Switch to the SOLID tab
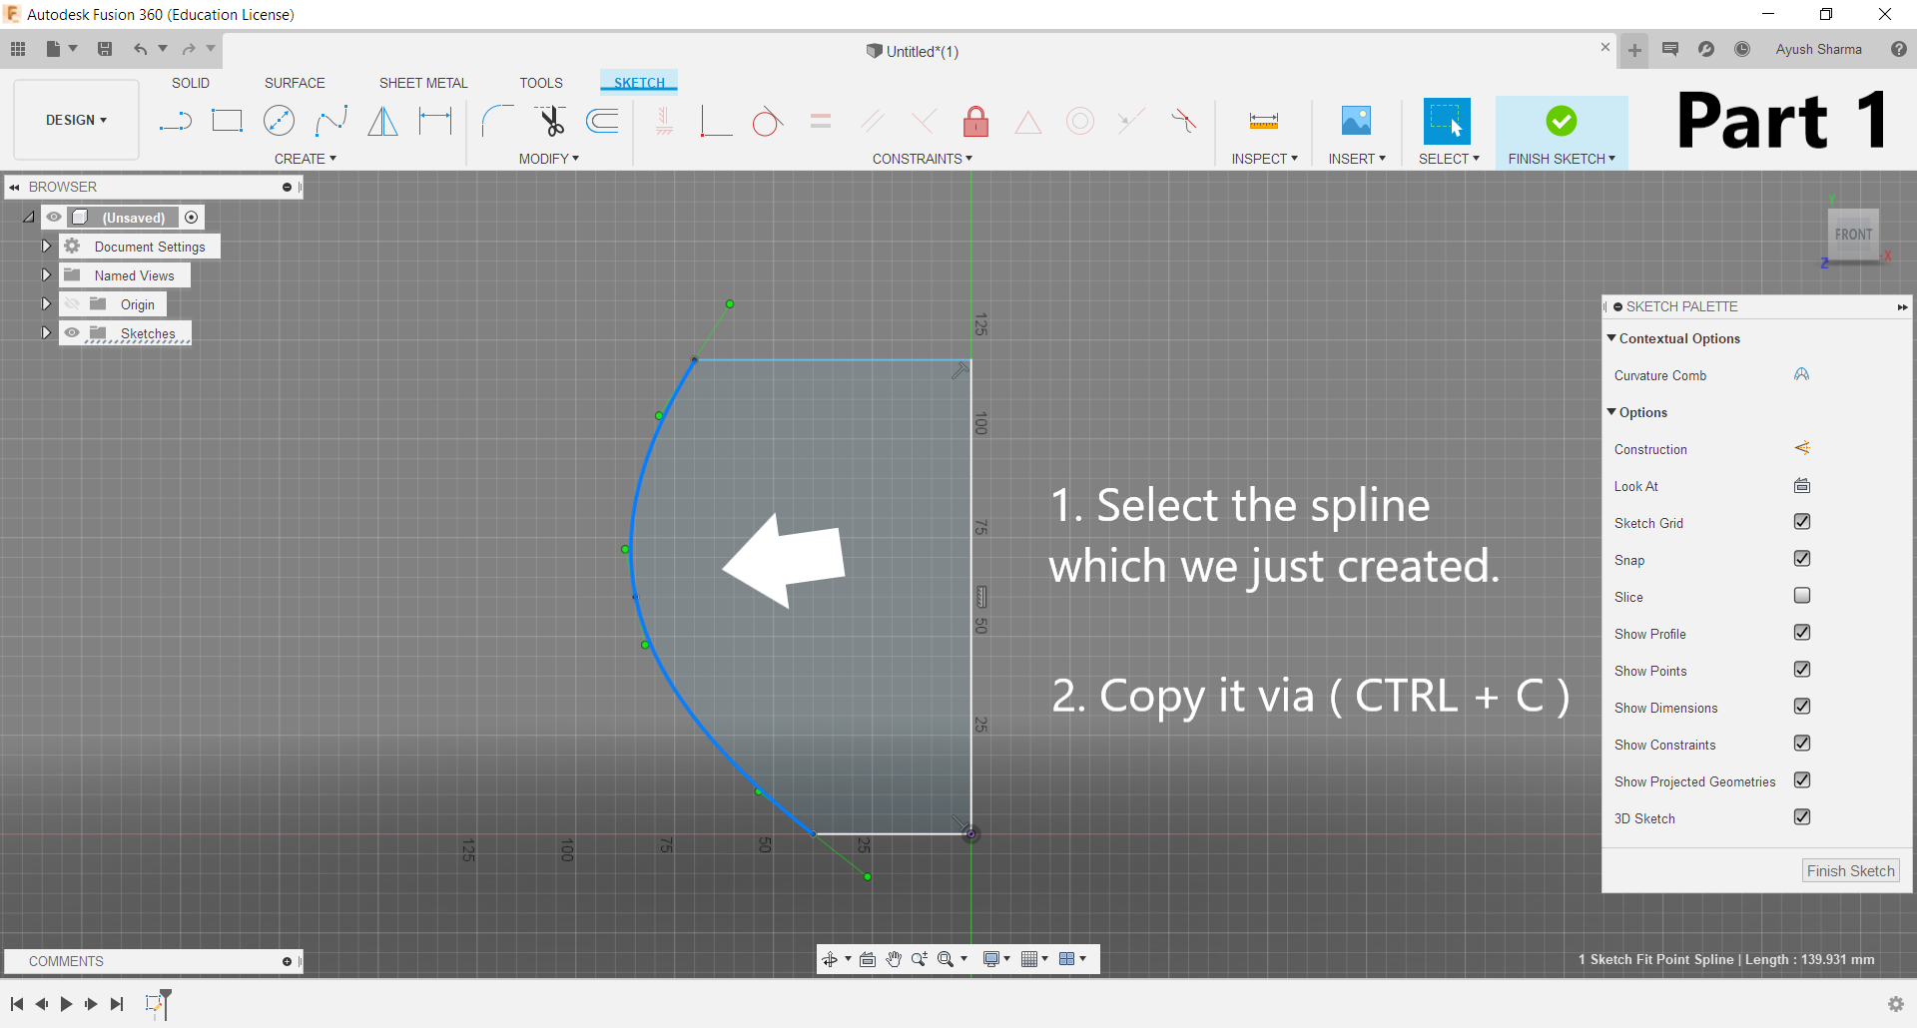 [191, 83]
